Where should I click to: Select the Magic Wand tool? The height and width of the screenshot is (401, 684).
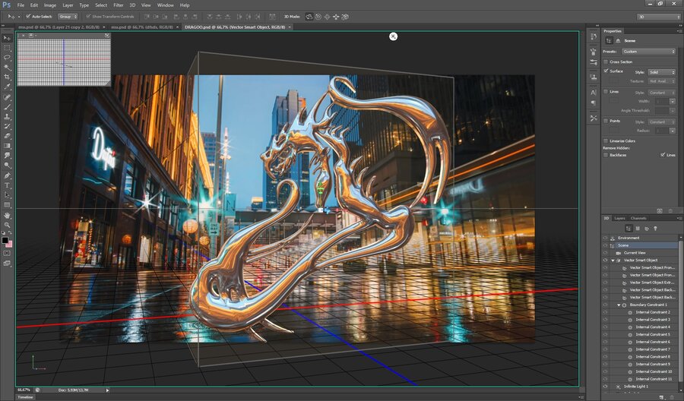pyautogui.click(x=7, y=67)
